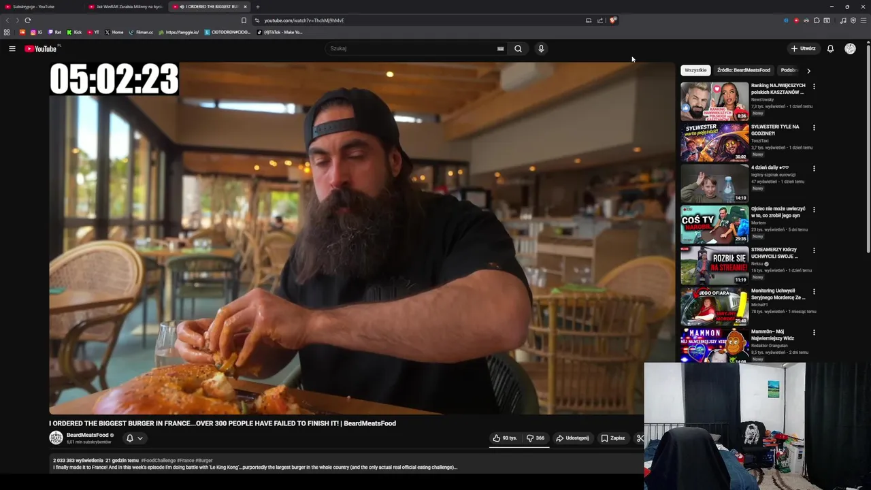This screenshot has height=490, width=871.
Task: Open YouTube notifications bell
Action: tap(830, 48)
